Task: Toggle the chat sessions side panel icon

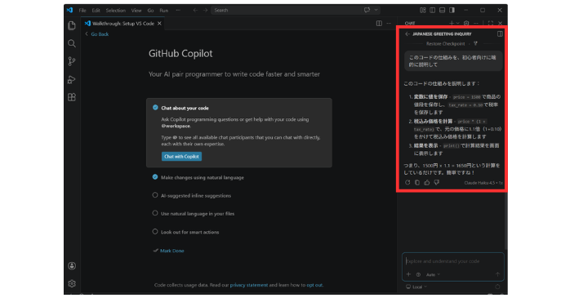Action: [501, 33]
